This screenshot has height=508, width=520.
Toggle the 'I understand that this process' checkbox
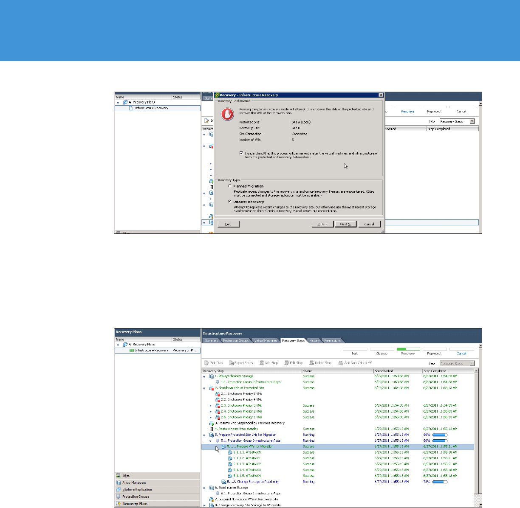[x=241, y=153]
